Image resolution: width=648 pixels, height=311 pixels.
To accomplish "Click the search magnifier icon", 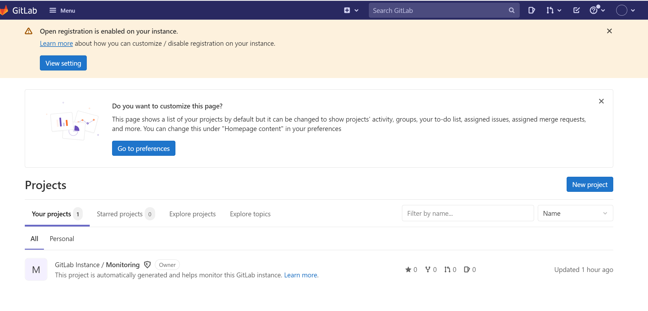I will pyautogui.click(x=511, y=10).
